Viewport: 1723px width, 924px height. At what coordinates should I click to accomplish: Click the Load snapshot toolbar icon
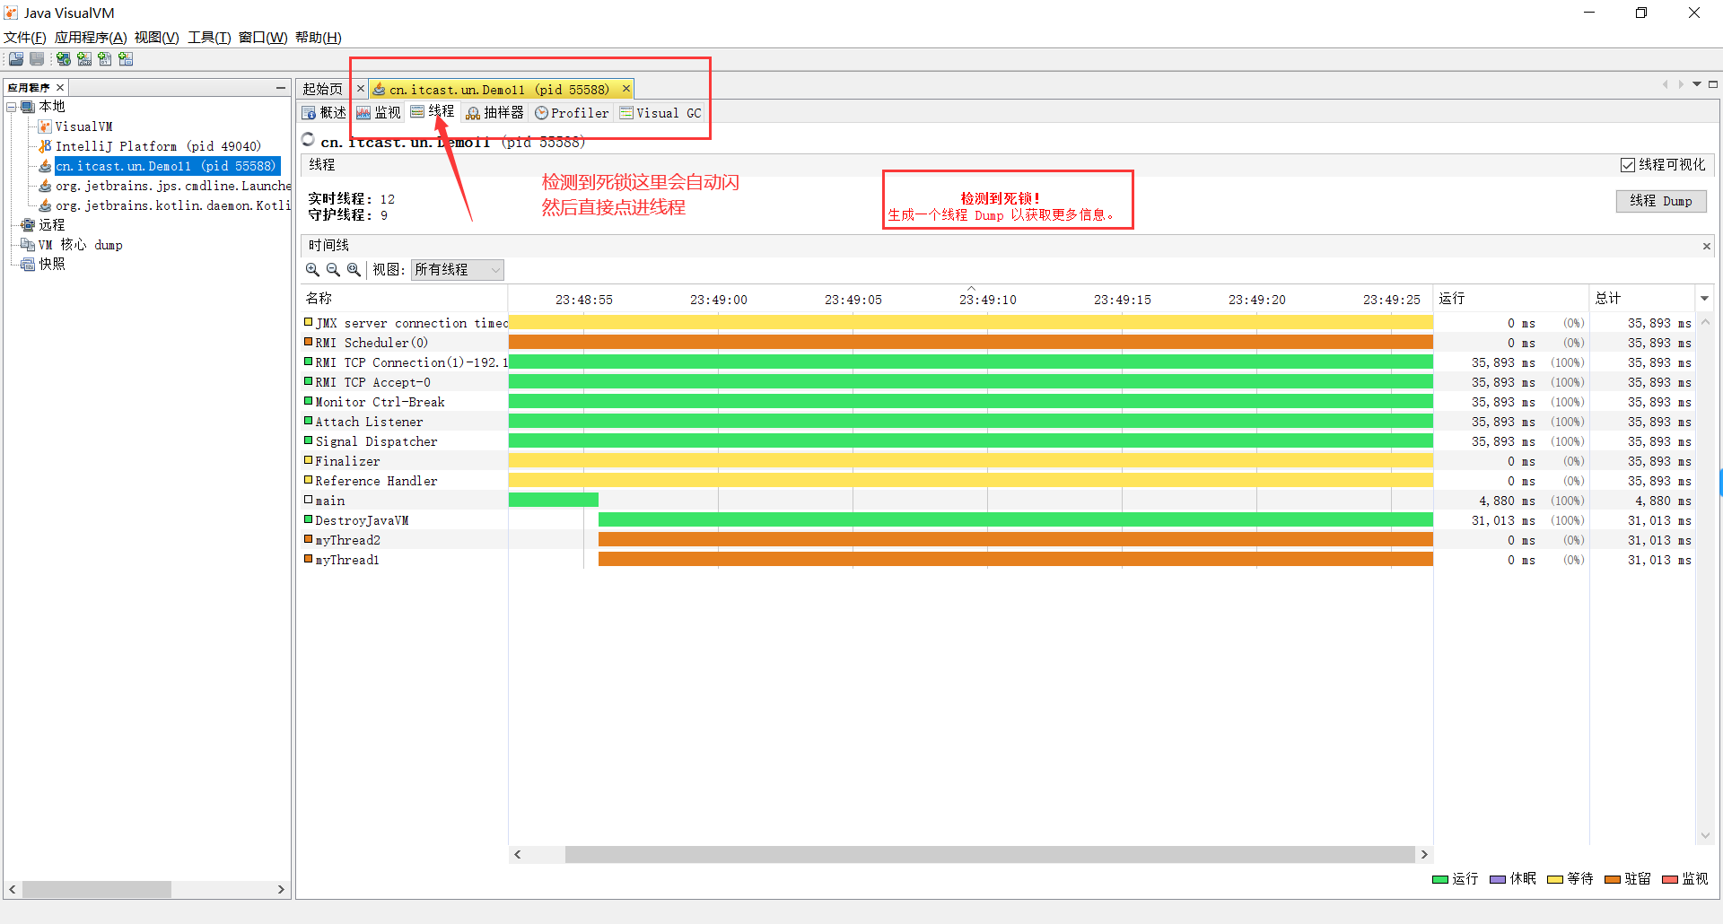point(16,59)
